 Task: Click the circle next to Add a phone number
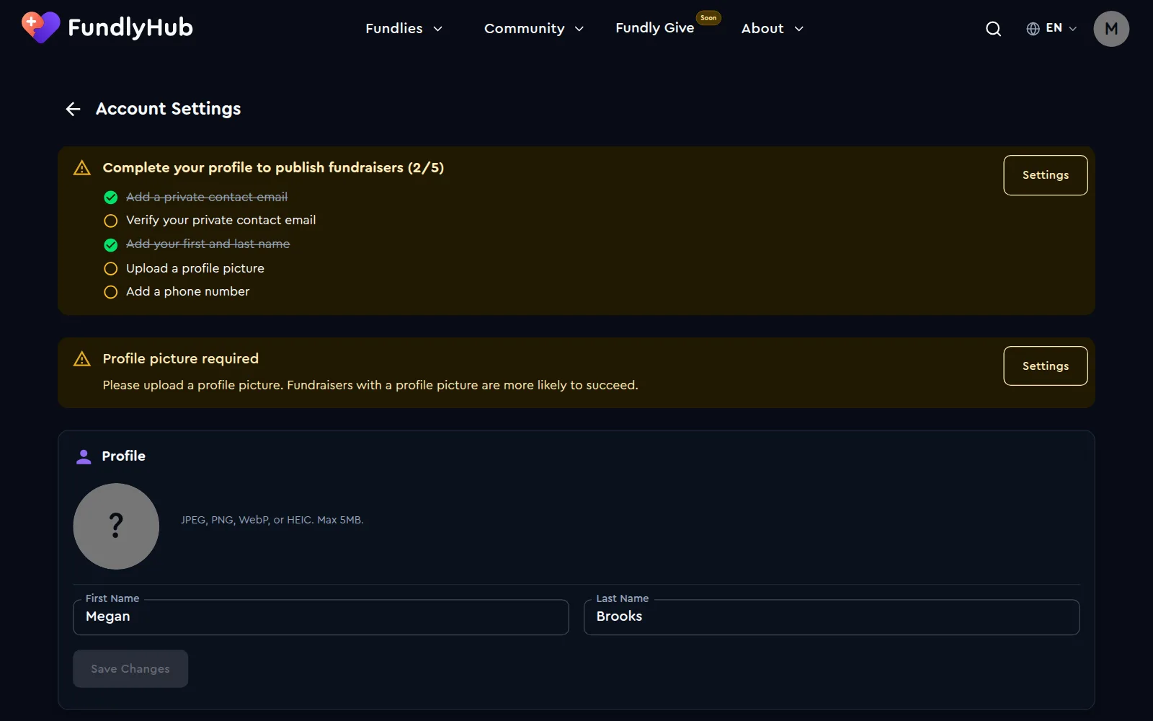coord(110,292)
